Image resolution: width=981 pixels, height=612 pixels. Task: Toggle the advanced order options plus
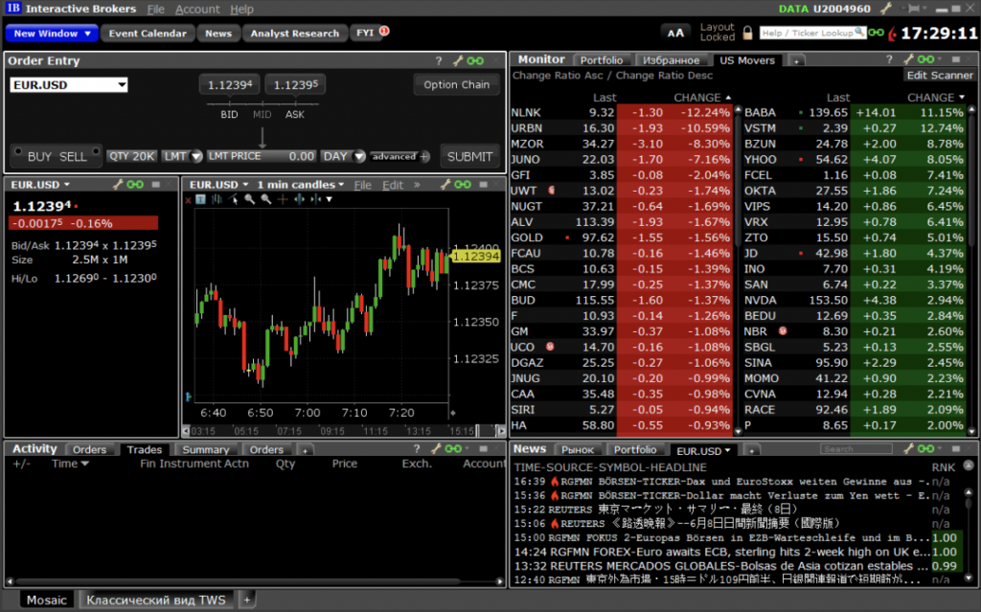[x=425, y=156]
